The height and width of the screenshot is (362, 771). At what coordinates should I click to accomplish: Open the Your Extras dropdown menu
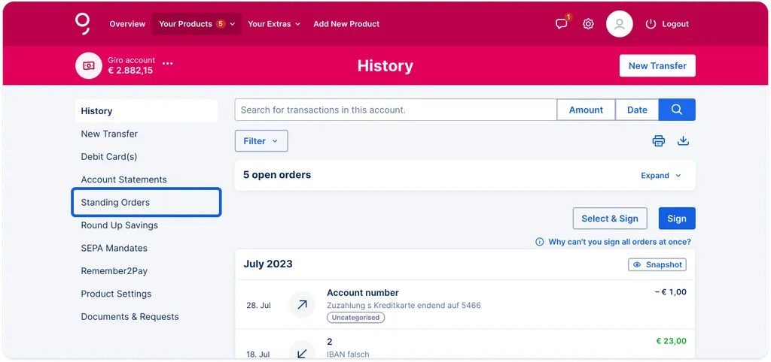pyautogui.click(x=274, y=23)
